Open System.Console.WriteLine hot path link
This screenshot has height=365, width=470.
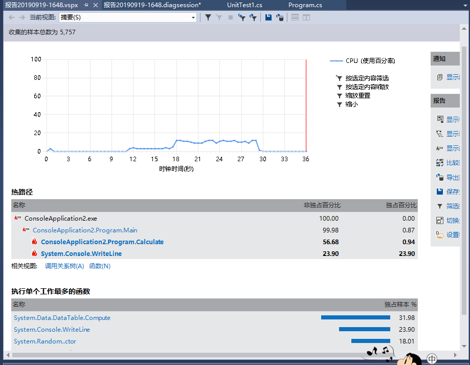81,253
